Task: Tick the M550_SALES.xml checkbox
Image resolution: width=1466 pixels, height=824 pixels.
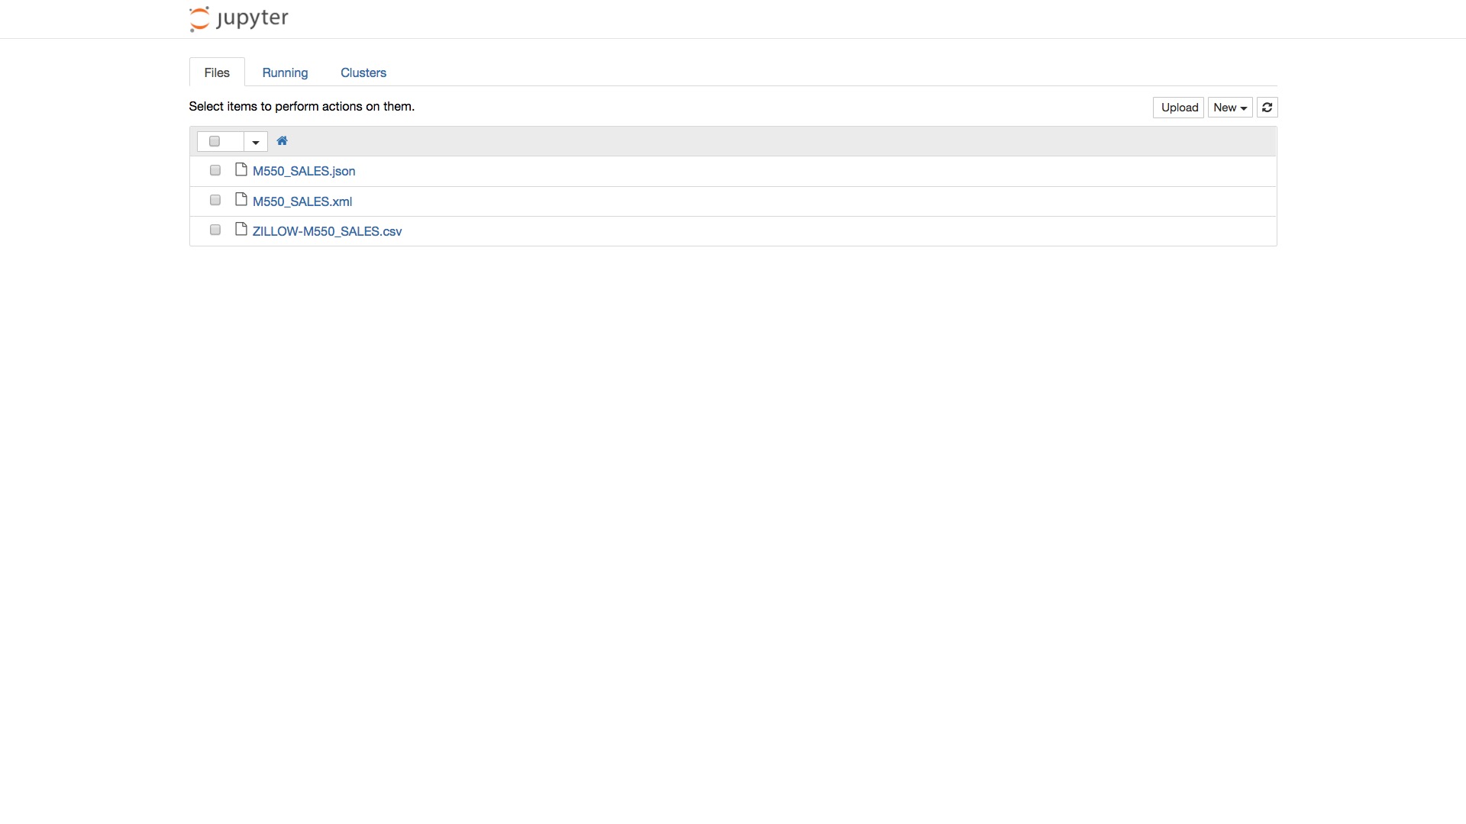Action: (215, 201)
